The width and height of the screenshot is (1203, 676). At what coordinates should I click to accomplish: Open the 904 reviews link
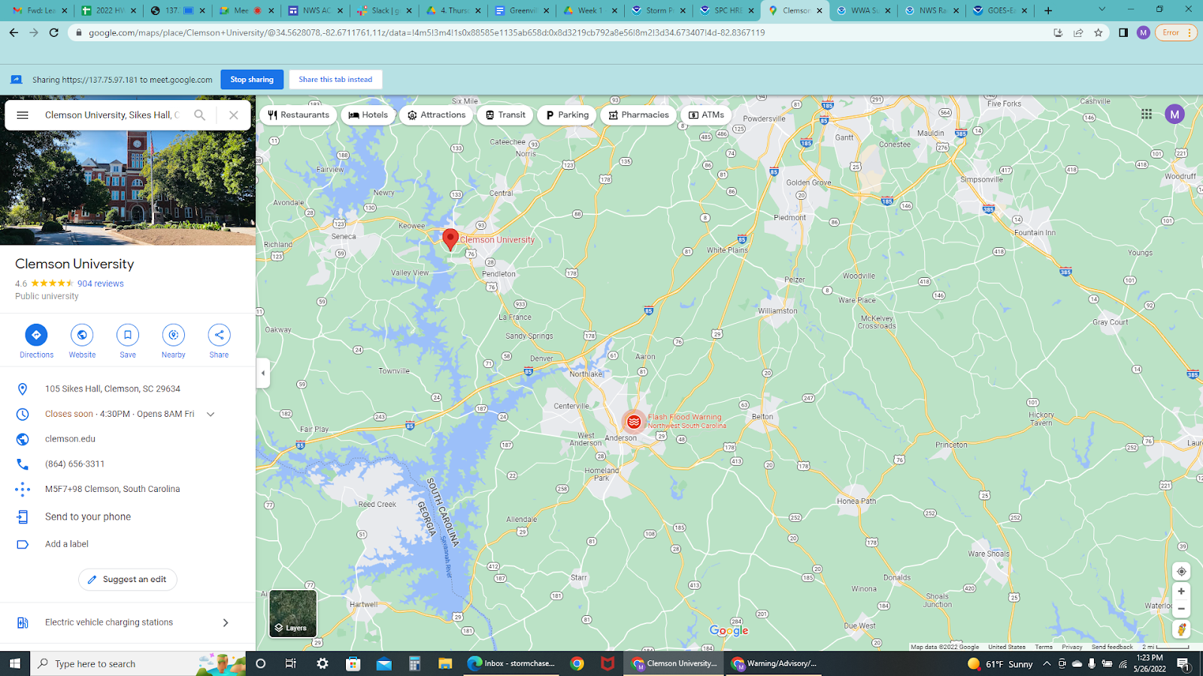pos(101,284)
